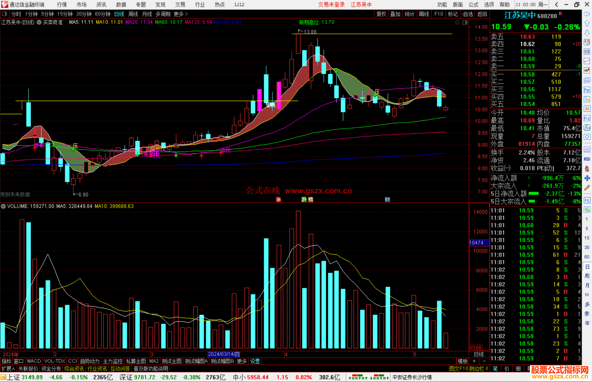Click the 复权 button
This screenshot has width=592, height=382.
click(x=381, y=14)
